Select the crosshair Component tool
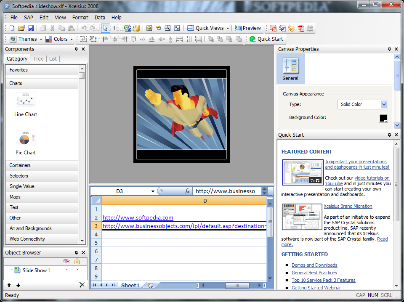This screenshot has width=404, height=302. click(x=115, y=28)
